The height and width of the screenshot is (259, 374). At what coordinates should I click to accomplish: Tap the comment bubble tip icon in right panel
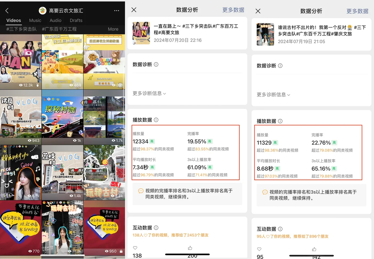pyautogui.click(x=265, y=192)
